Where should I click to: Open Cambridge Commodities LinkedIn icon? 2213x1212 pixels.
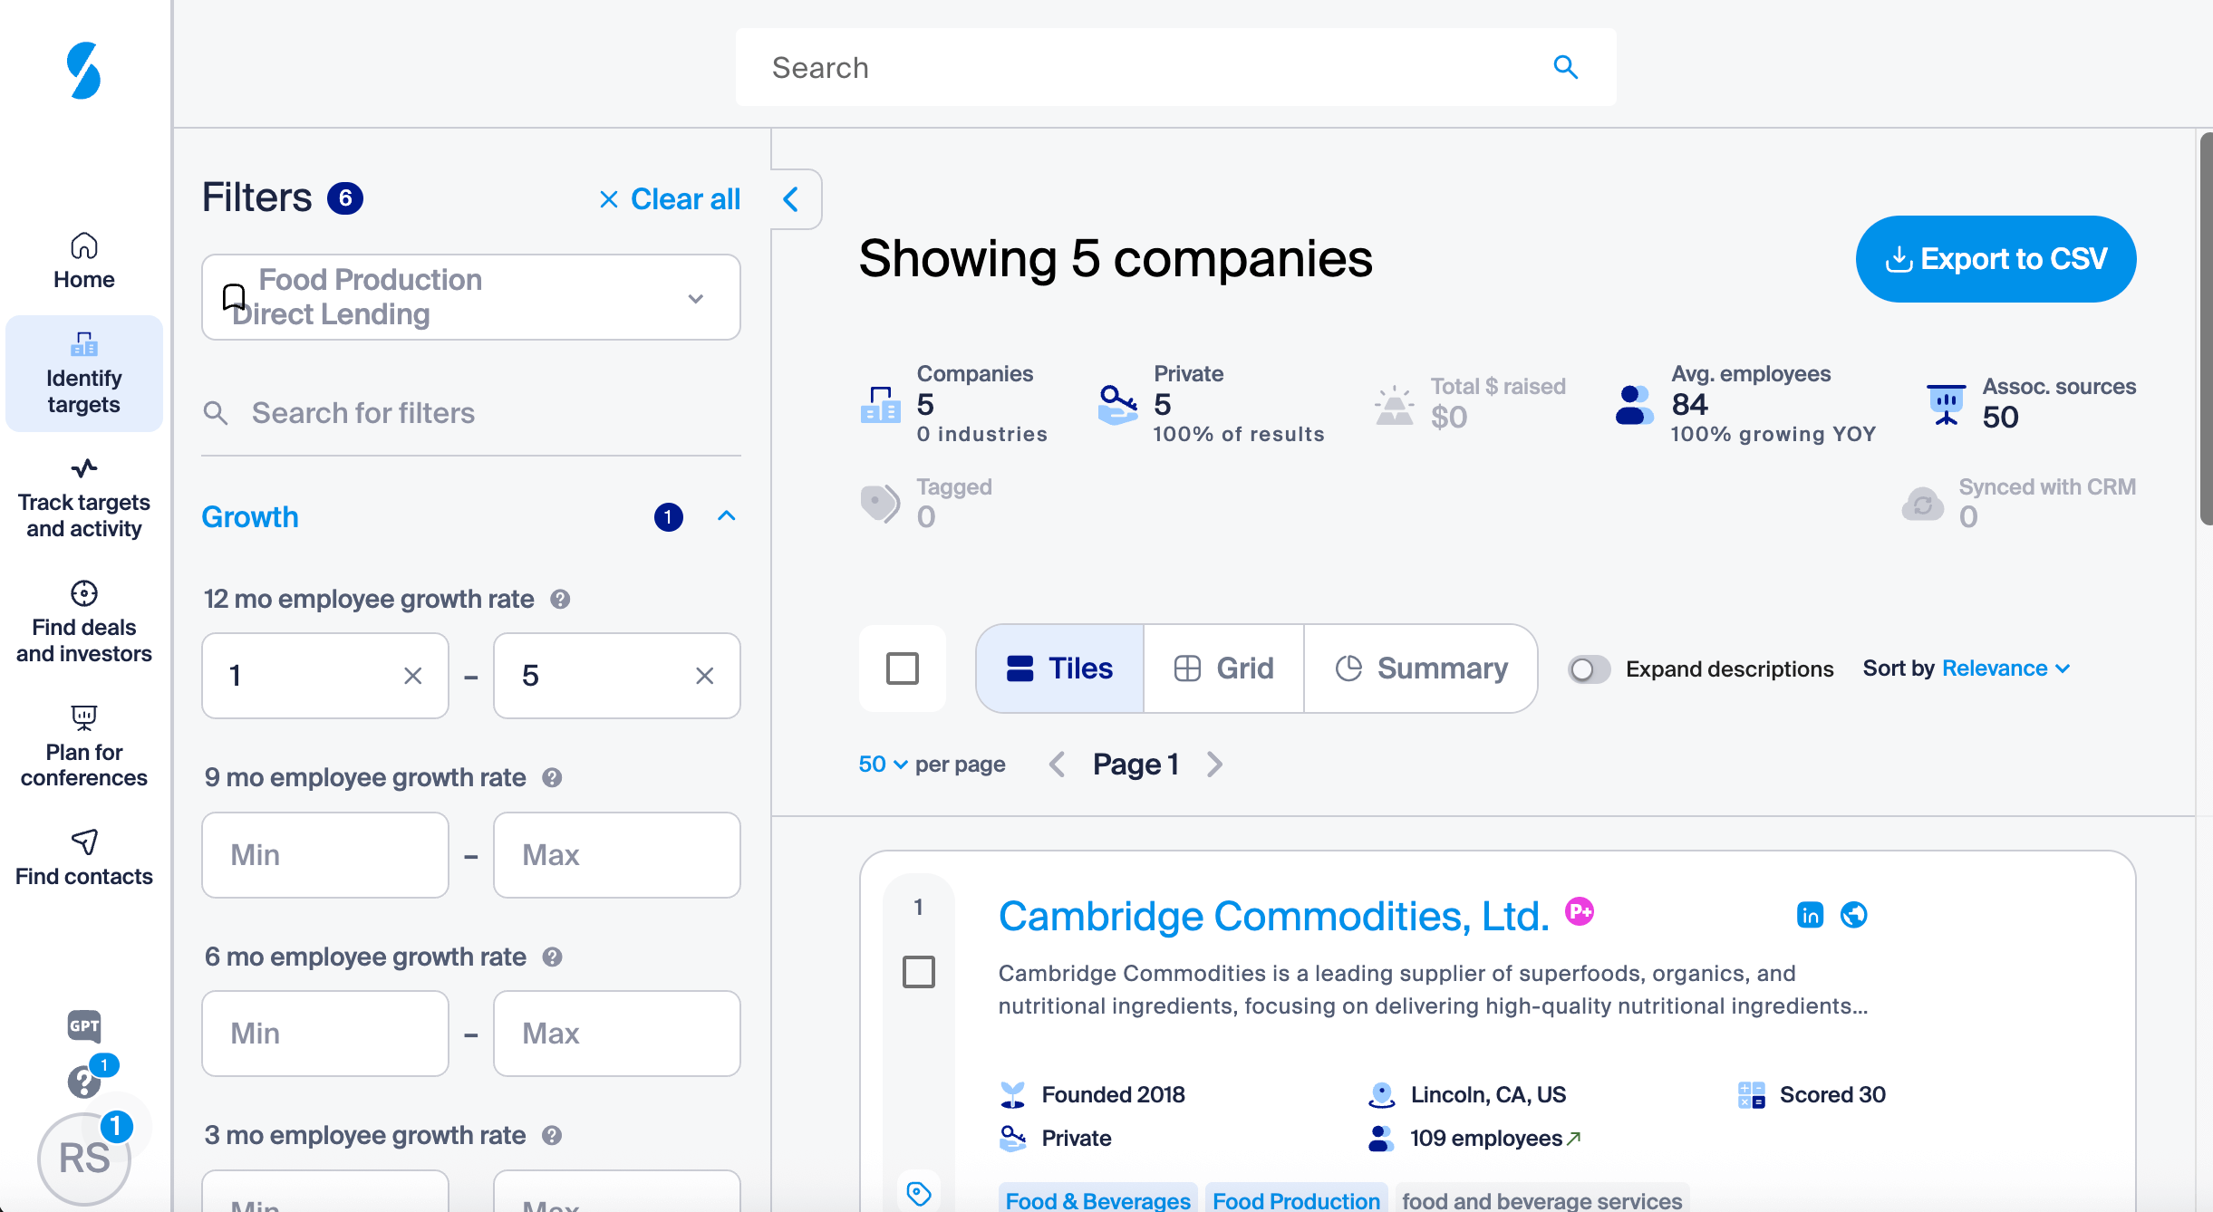point(1810,915)
